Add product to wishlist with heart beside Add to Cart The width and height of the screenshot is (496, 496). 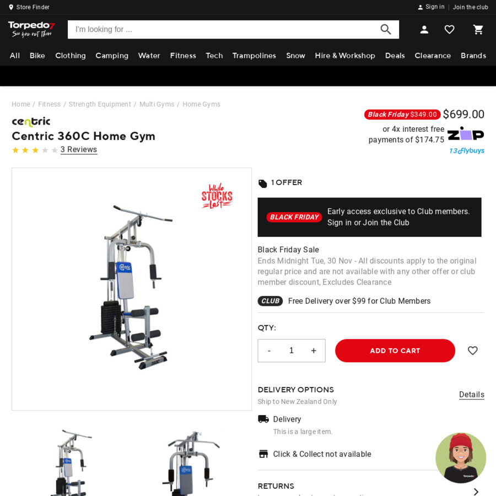[473, 351]
